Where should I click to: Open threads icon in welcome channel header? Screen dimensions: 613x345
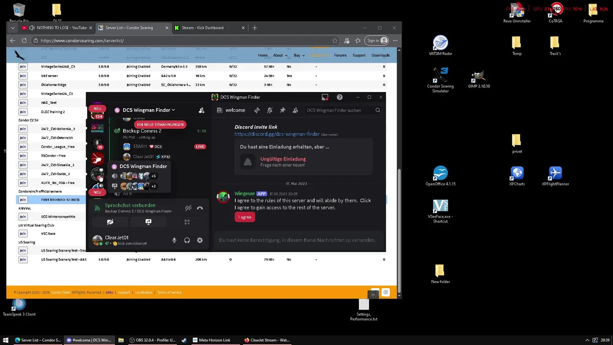257,110
